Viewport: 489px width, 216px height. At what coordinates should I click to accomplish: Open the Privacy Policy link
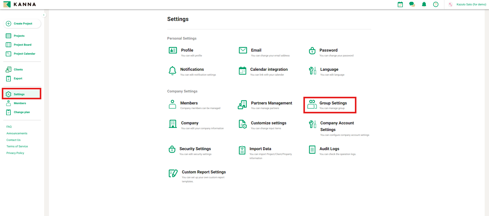click(x=15, y=153)
